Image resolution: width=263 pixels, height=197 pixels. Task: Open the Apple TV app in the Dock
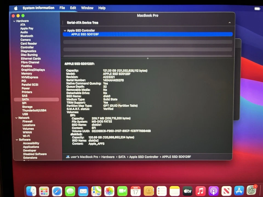pyautogui.click(x=187, y=191)
